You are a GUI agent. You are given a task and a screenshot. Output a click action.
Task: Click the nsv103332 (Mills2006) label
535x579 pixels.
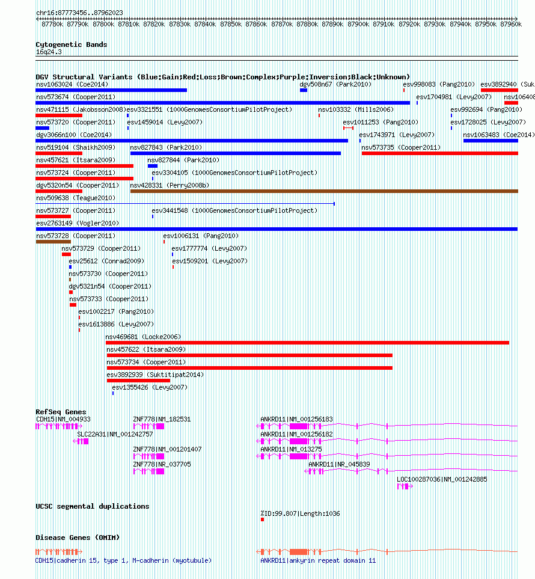[x=356, y=109]
